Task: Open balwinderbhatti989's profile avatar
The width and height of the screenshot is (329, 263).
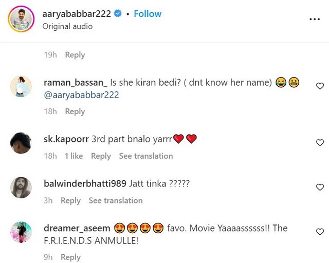Action: pyautogui.click(x=21, y=187)
